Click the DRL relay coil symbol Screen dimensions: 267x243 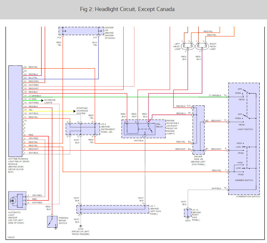click(x=138, y=129)
